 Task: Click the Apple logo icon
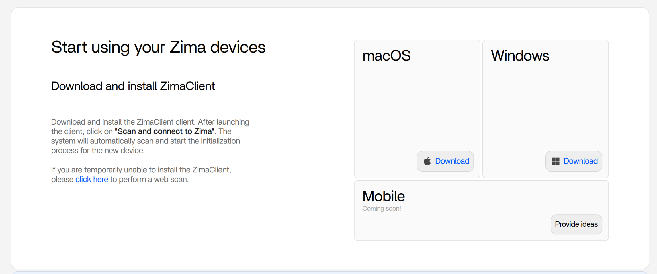click(x=427, y=161)
